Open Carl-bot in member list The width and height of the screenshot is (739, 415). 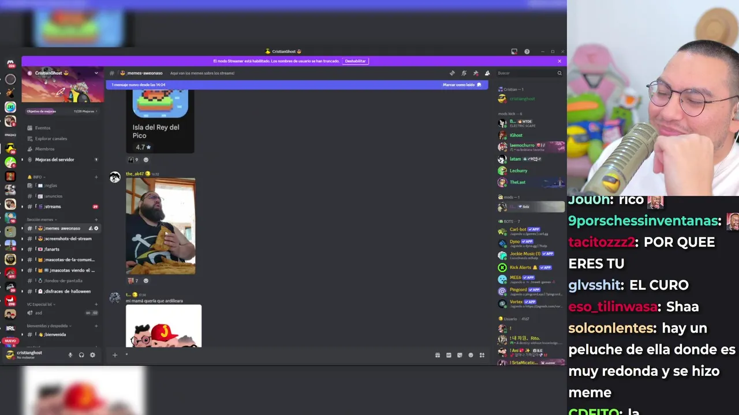531,231
